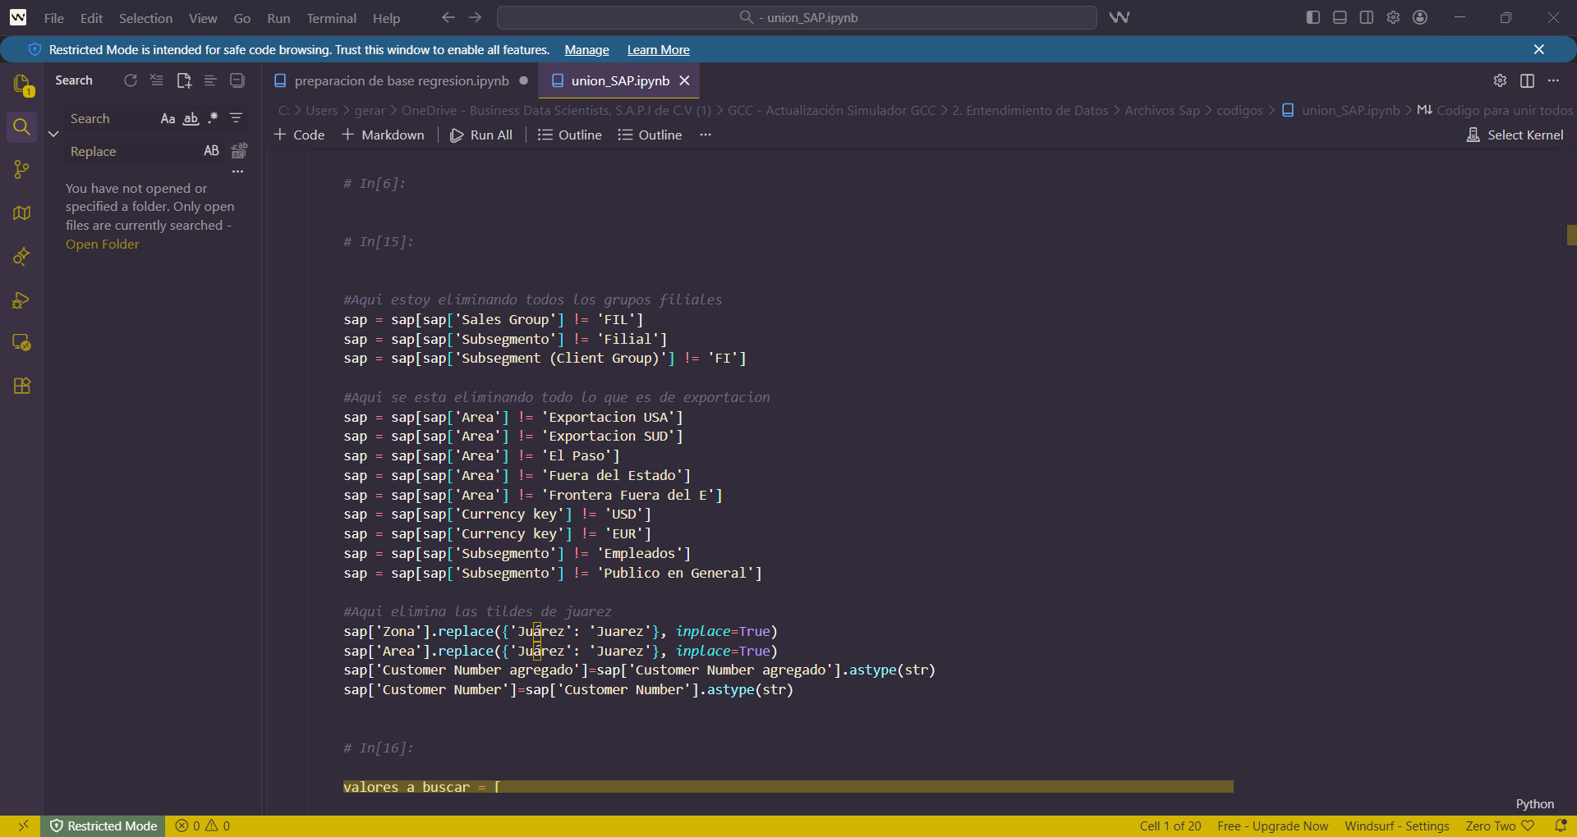The height and width of the screenshot is (837, 1577).
Task: Open the Terminal menu
Action: click(331, 18)
